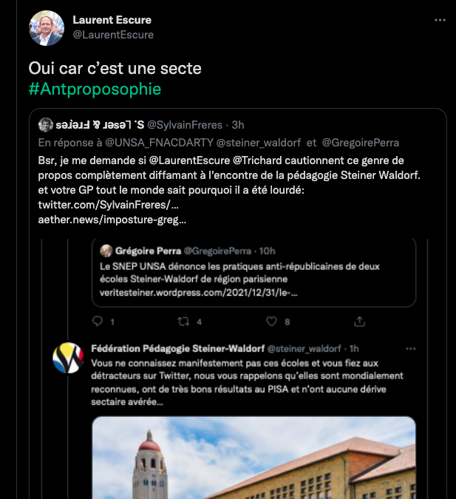456x499 pixels.
Task: Click the share upload icon
Action: coord(360,322)
